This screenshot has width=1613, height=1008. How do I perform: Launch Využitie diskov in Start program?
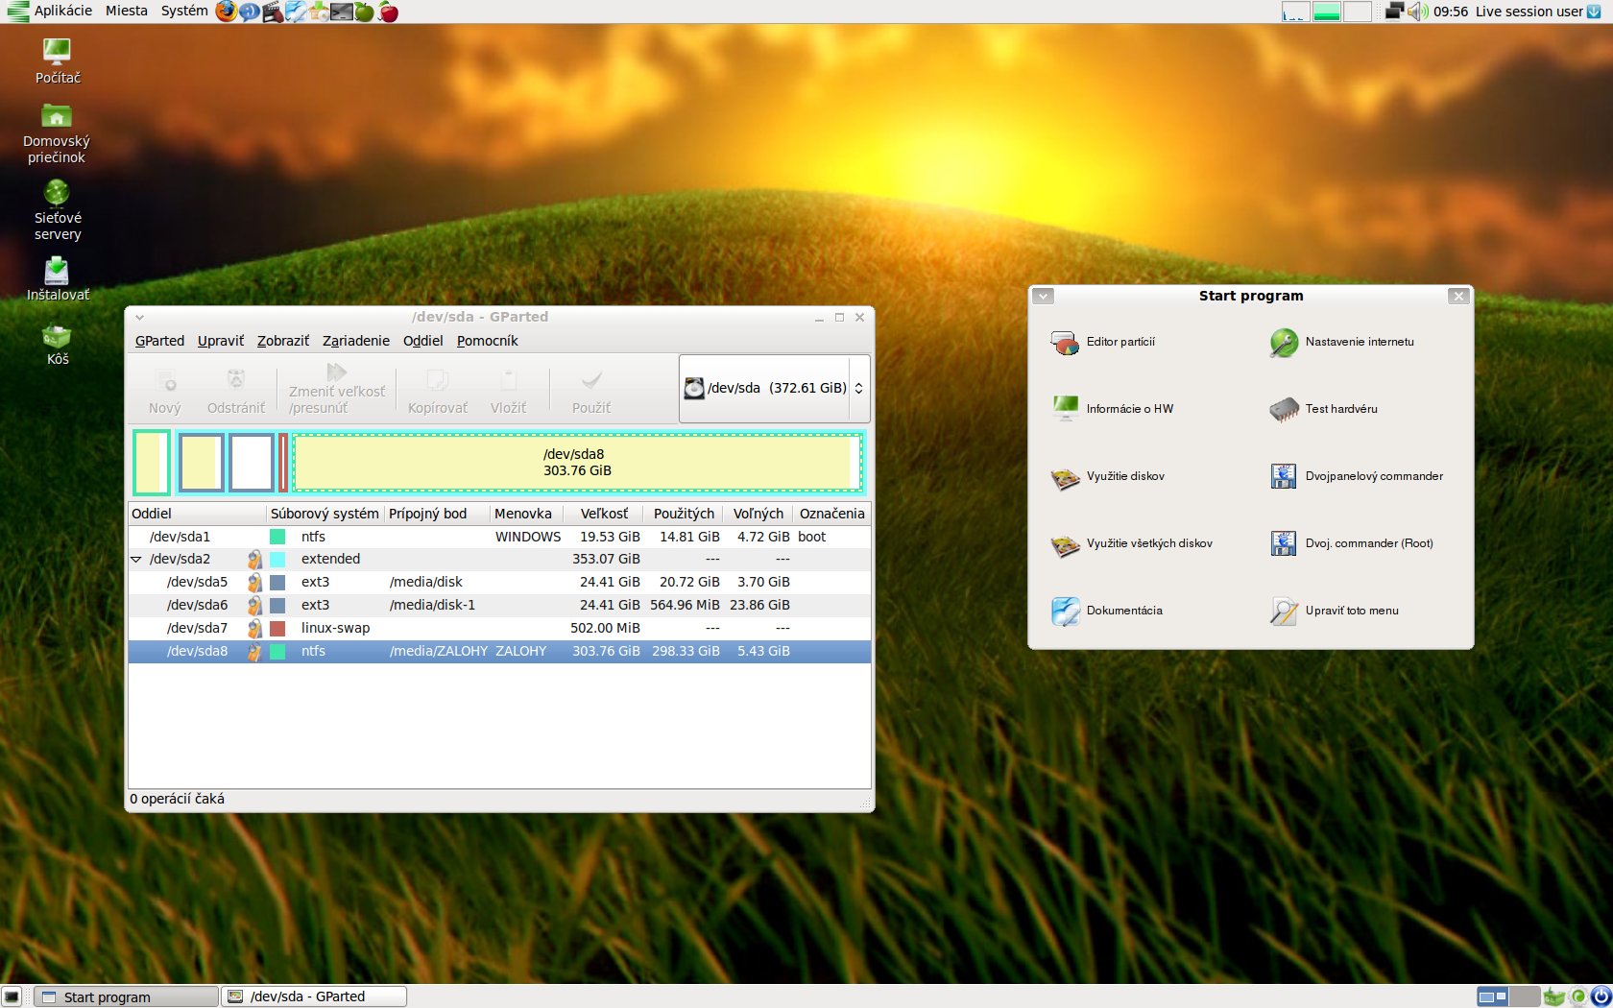point(1108,476)
